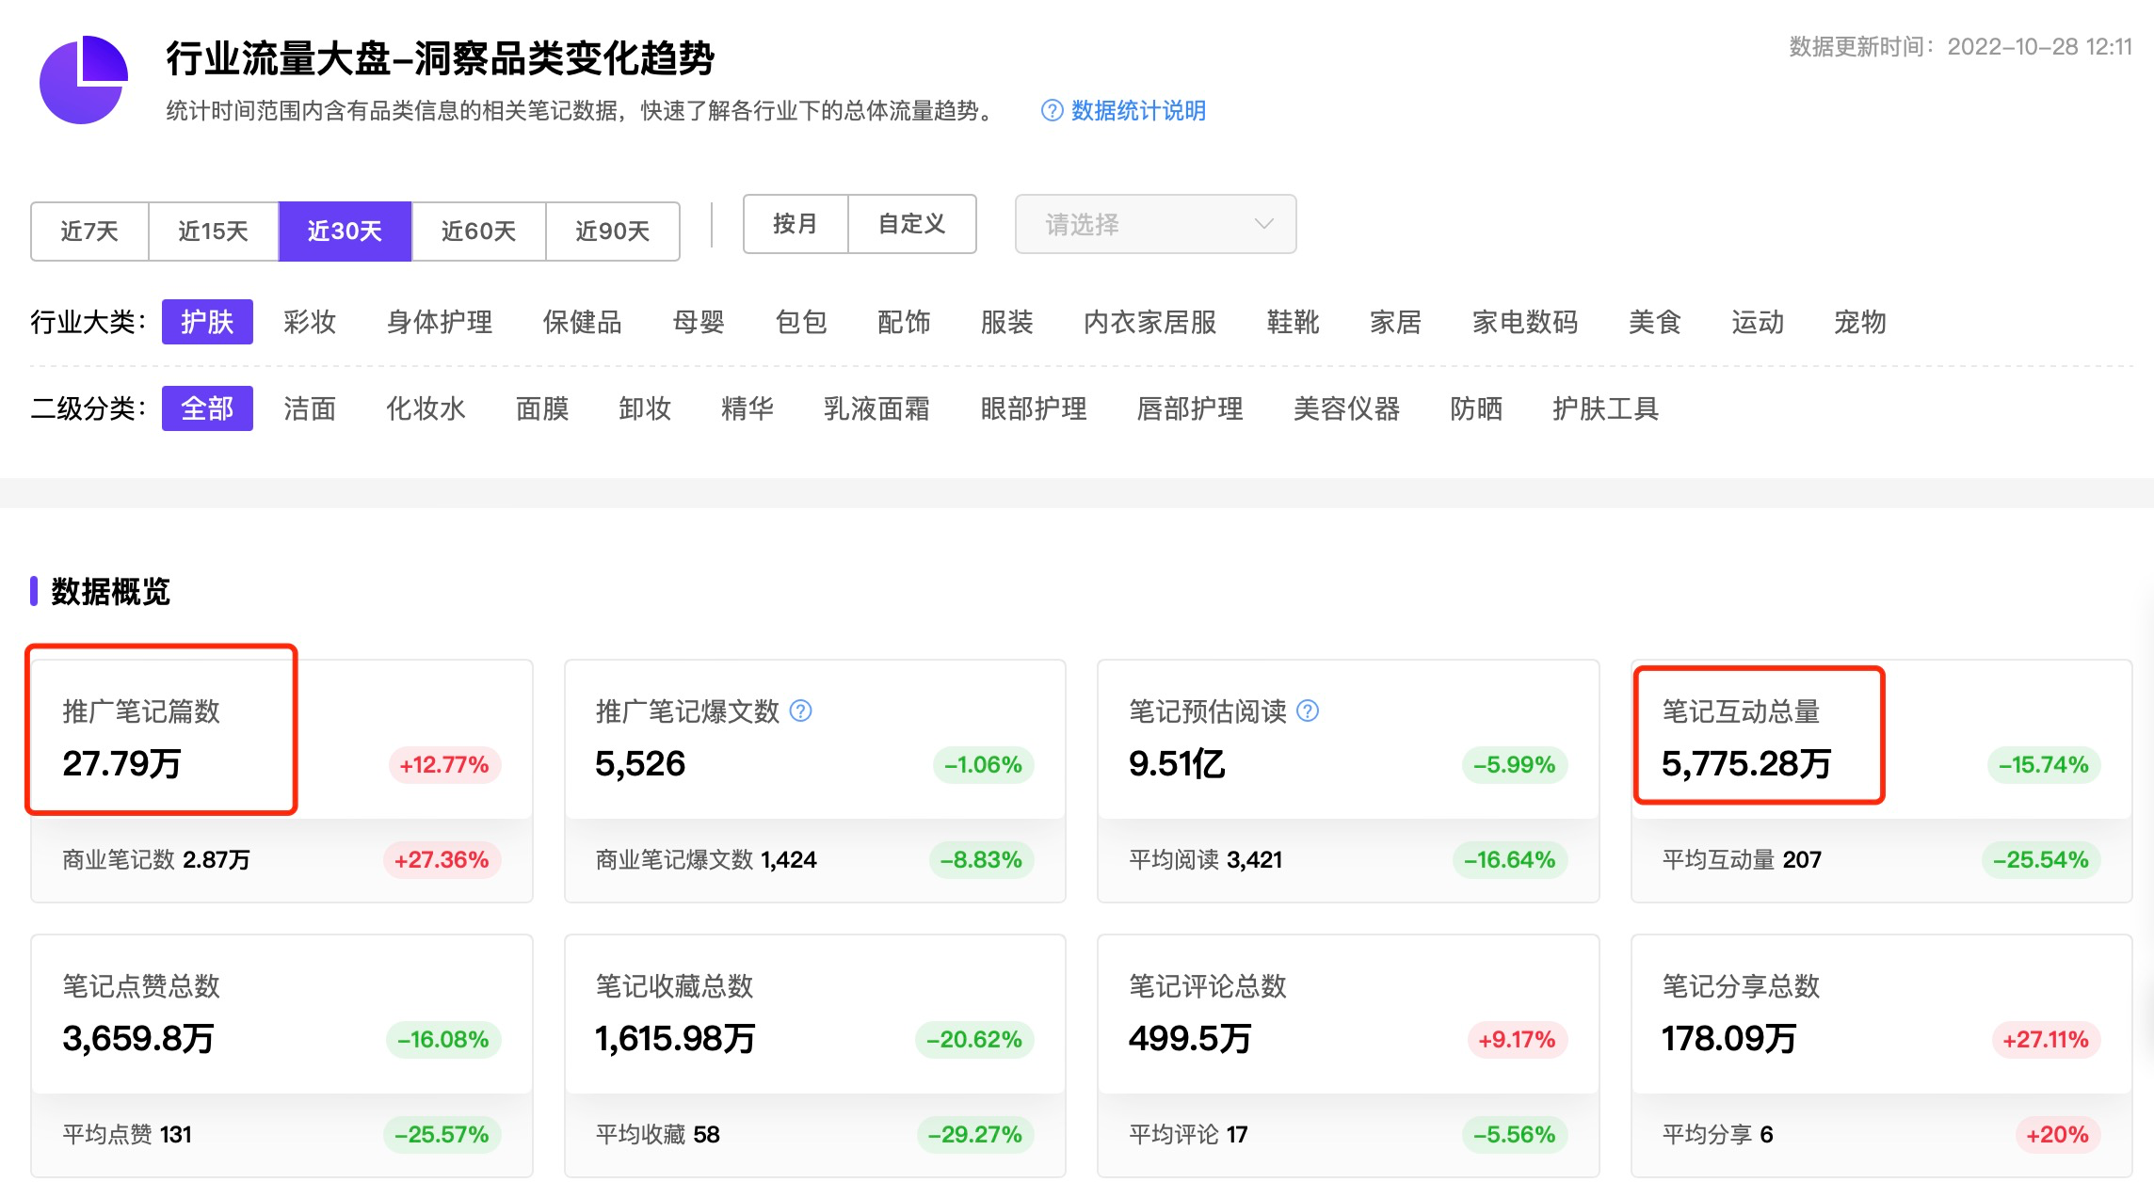Click the 商业笔记数 2.87万 row
The image size is (2154, 1182).
[281, 859]
